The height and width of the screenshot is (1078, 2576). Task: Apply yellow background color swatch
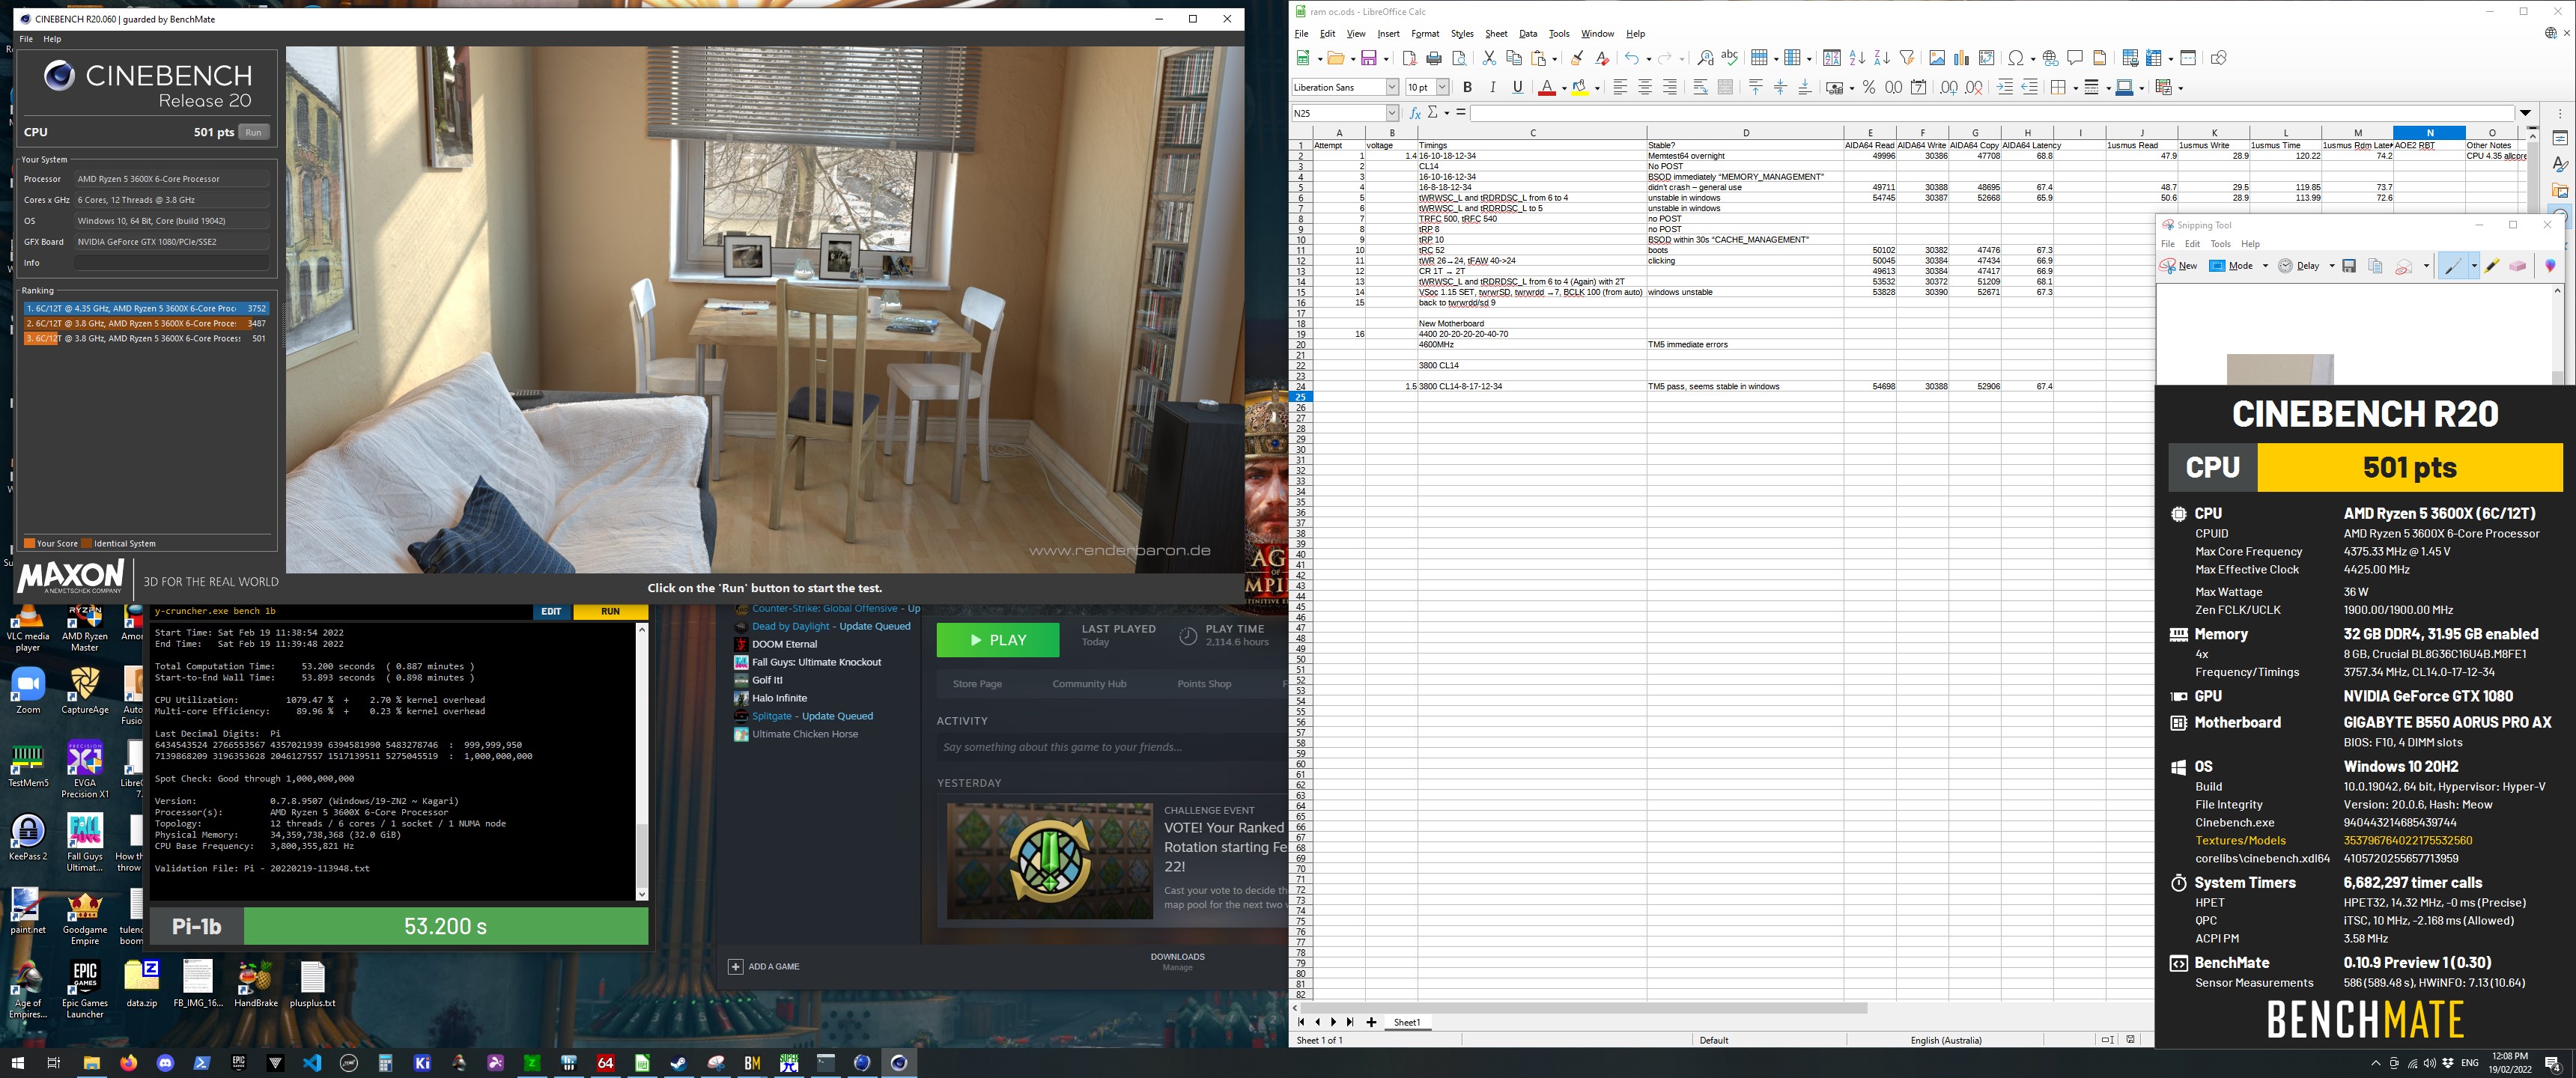[1580, 88]
